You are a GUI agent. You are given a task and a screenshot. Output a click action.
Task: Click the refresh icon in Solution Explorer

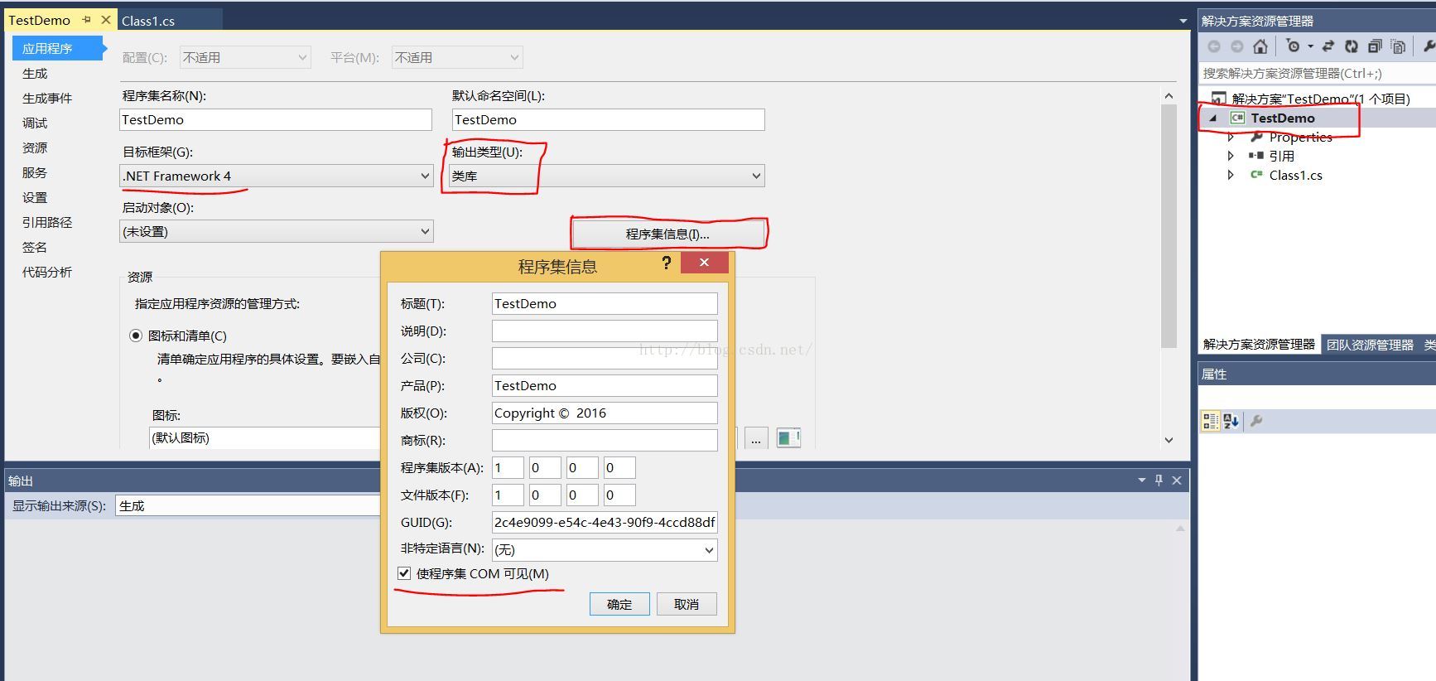coord(1352,46)
